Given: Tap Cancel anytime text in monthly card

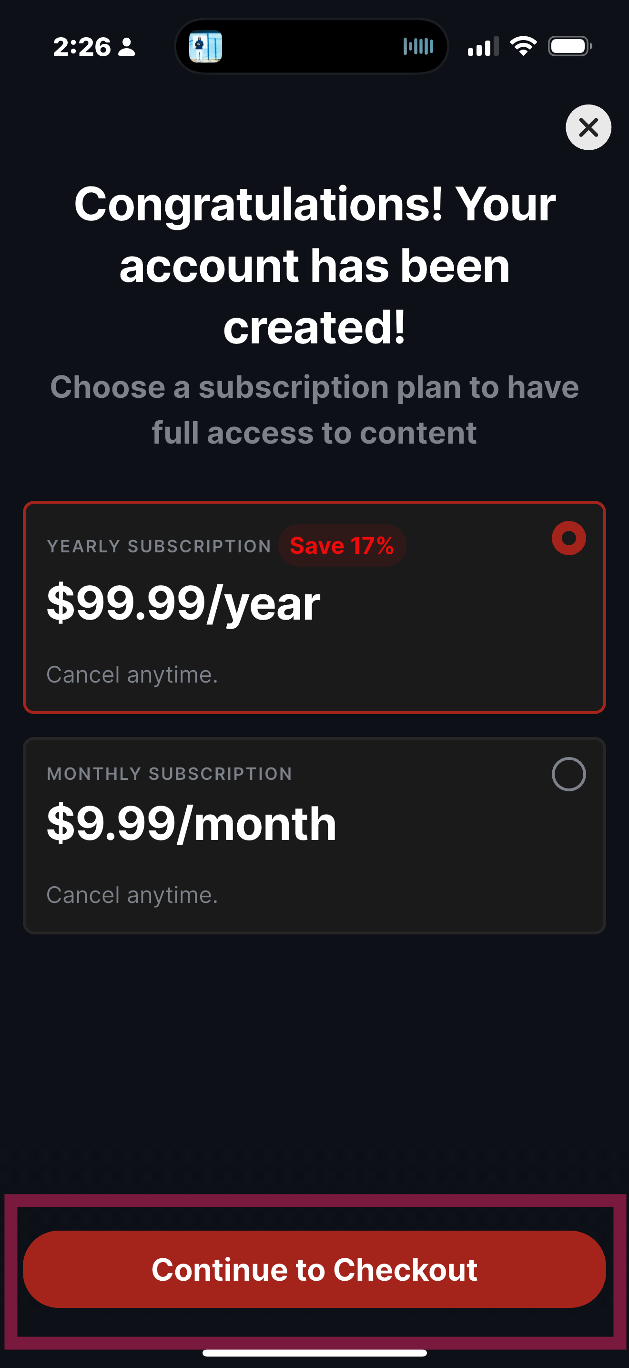Looking at the screenshot, I should (132, 895).
